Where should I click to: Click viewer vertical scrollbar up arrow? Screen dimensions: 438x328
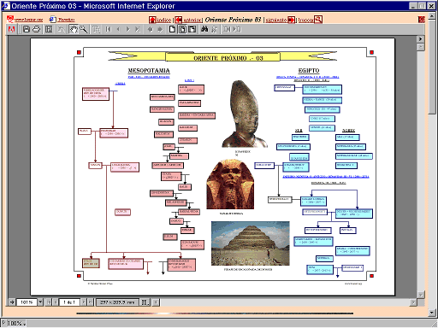click(420, 47)
